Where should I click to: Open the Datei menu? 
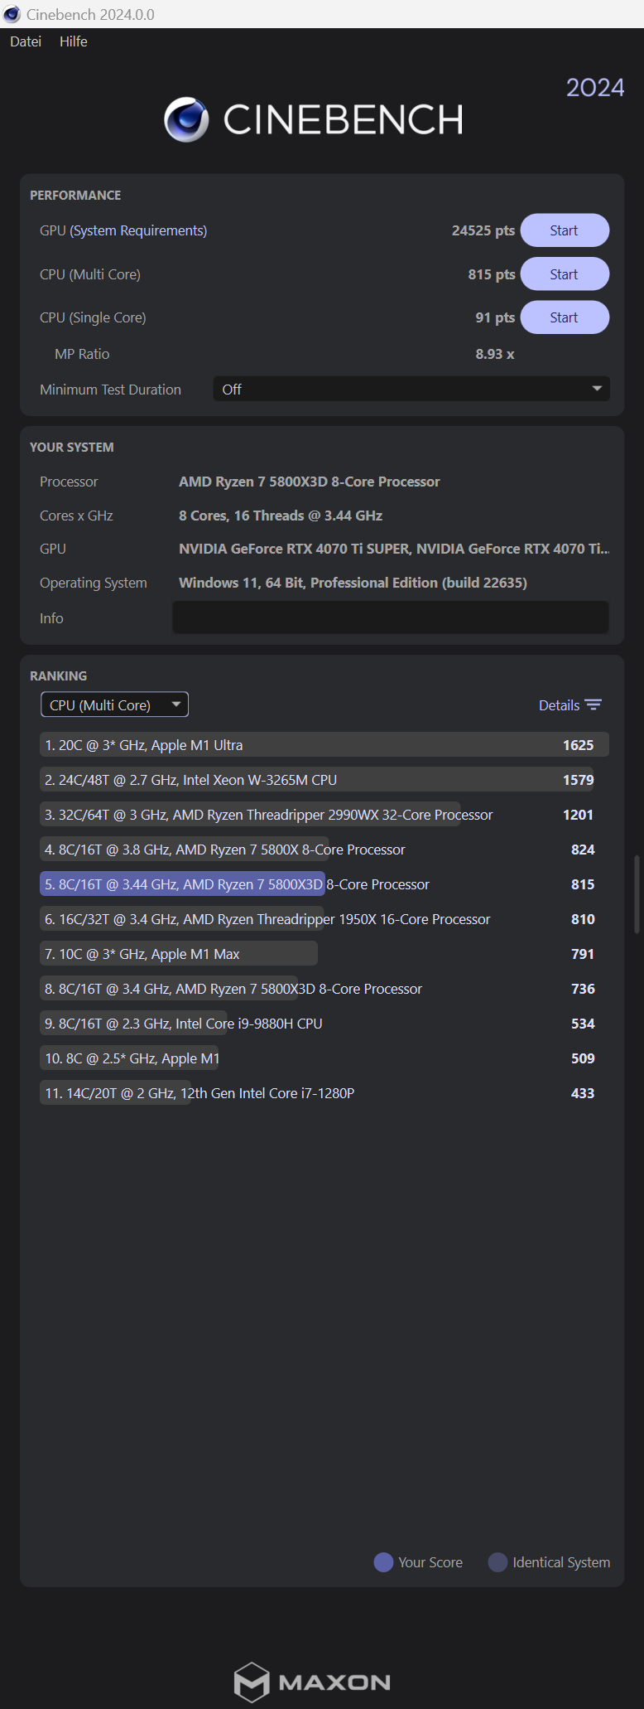click(26, 41)
